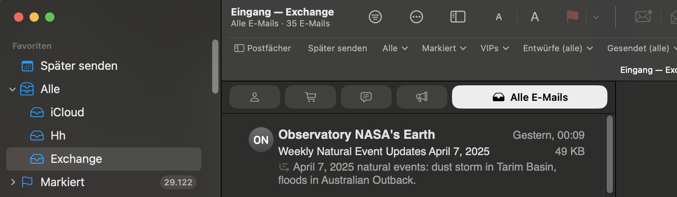The height and width of the screenshot is (197, 677).
Task: Select the Promotions megaphone category tab
Action: point(422,97)
